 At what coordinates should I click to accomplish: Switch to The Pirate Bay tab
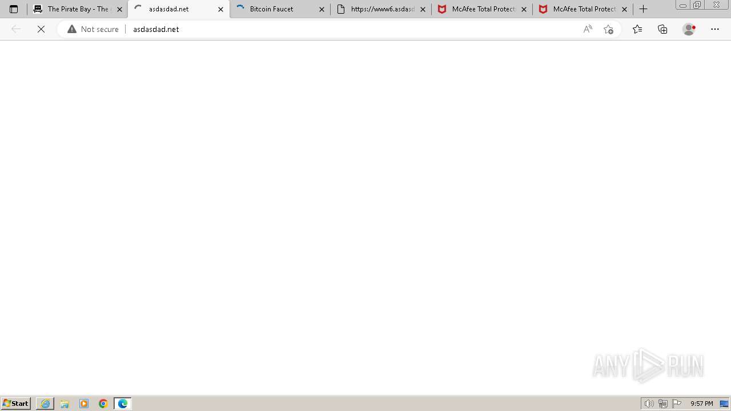pos(77,9)
